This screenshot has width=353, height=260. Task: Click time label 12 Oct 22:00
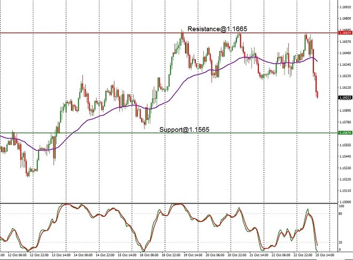[39, 255]
